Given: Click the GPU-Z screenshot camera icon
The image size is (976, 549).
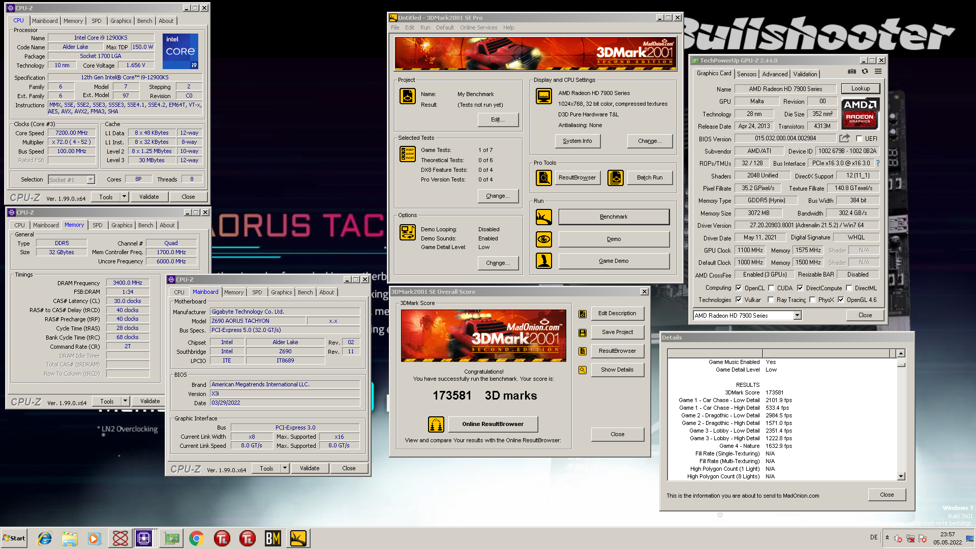Looking at the screenshot, I should coord(852,72).
